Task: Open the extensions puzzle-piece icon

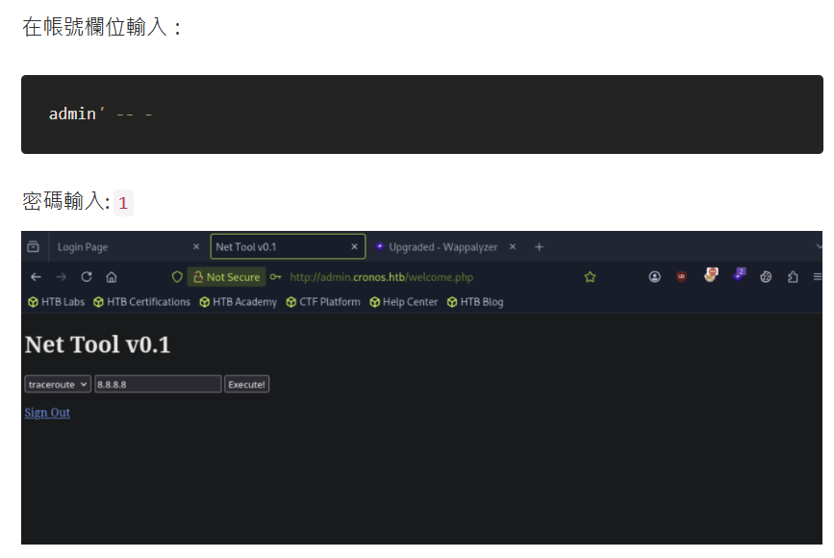Action: click(793, 277)
